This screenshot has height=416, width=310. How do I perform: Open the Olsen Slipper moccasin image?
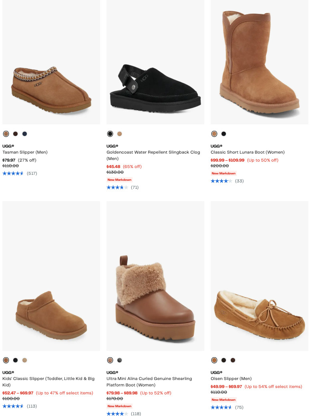[260, 312]
